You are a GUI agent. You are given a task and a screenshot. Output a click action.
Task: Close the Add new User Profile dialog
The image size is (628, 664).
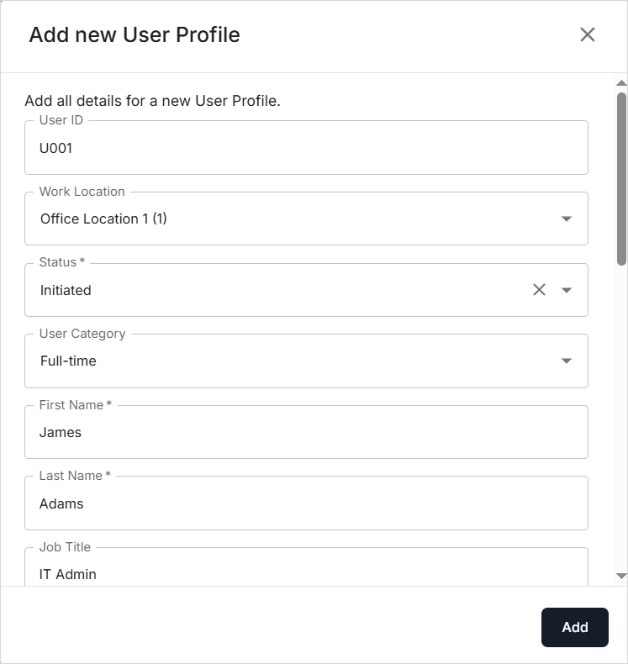(588, 34)
